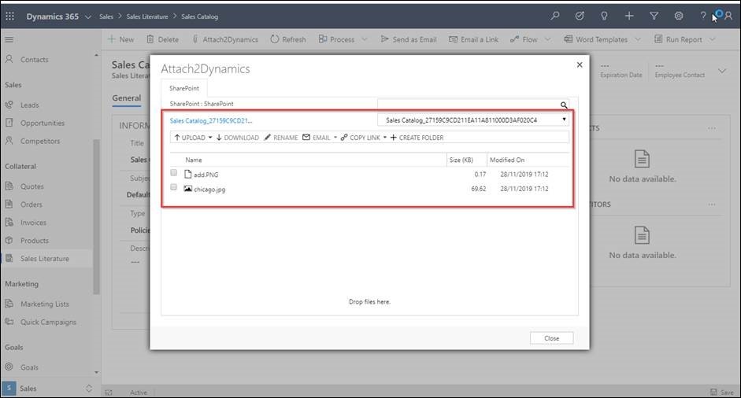Click Delete in the command bar
This screenshot has width=741, height=398.
[162, 39]
